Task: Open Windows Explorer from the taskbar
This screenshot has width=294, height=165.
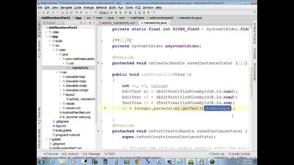Action: (63, 161)
